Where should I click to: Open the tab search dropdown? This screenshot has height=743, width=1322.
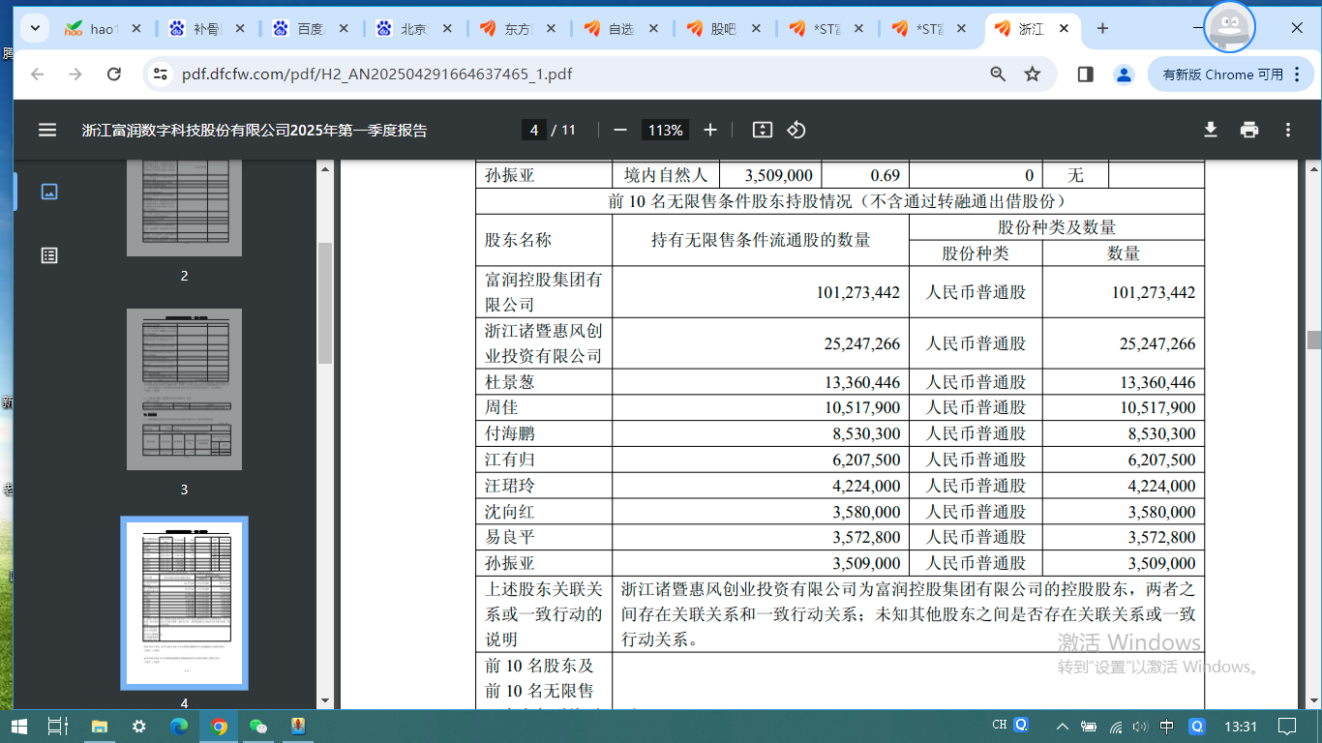click(x=36, y=28)
